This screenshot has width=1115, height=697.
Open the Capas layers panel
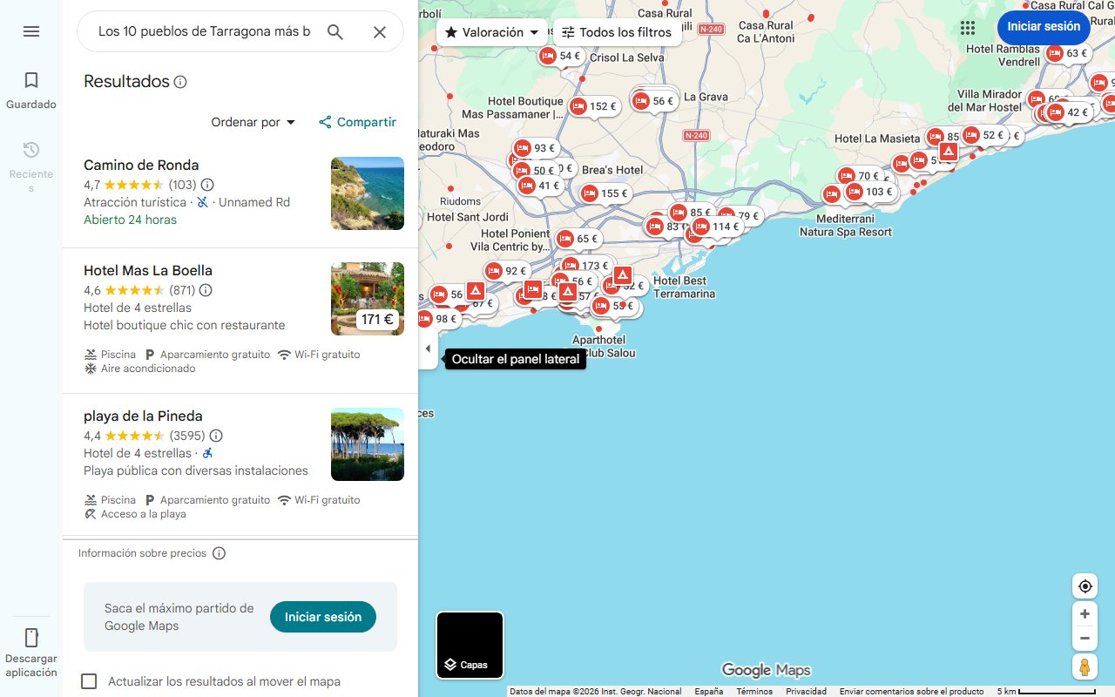(x=470, y=645)
